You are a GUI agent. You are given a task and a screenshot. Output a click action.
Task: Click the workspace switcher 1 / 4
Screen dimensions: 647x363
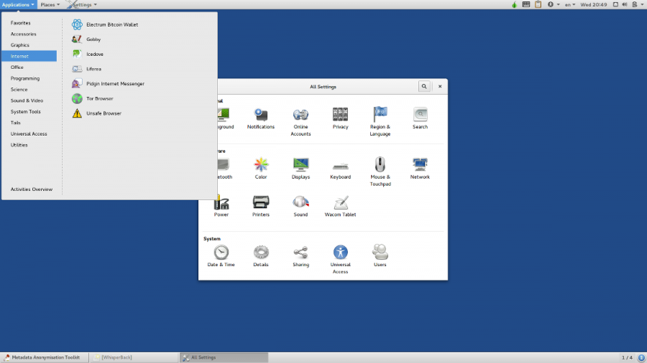tap(627, 357)
